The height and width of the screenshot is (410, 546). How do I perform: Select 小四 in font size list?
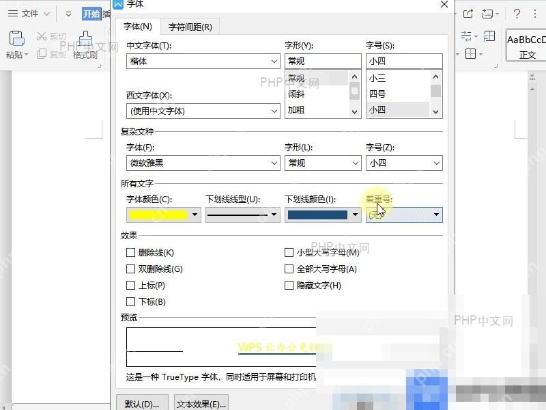tap(399, 110)
